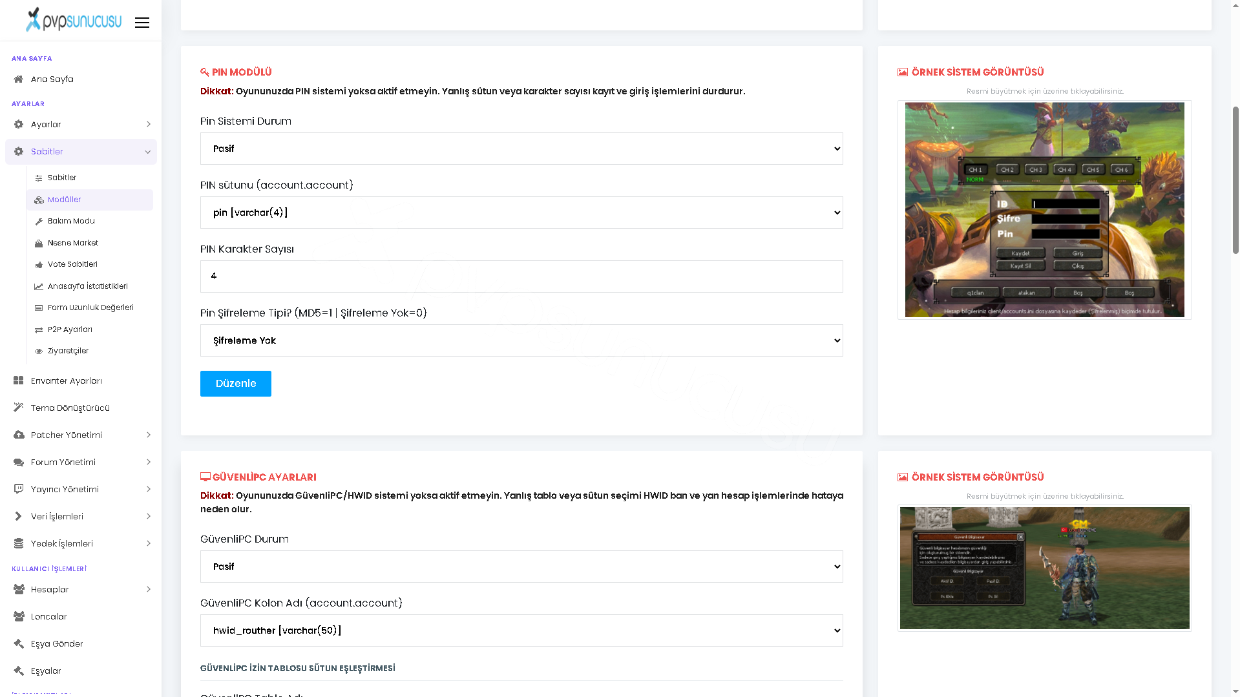Viewport: 1240px width, 697px height.
Task: Toggle the hamburger sidebar menu icon
Action: click(142, 23)
